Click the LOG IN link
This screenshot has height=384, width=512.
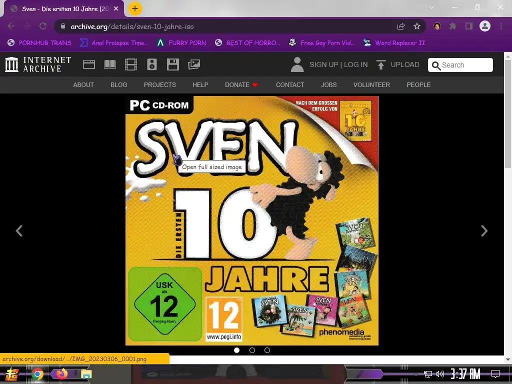click(x=356, y=64)
